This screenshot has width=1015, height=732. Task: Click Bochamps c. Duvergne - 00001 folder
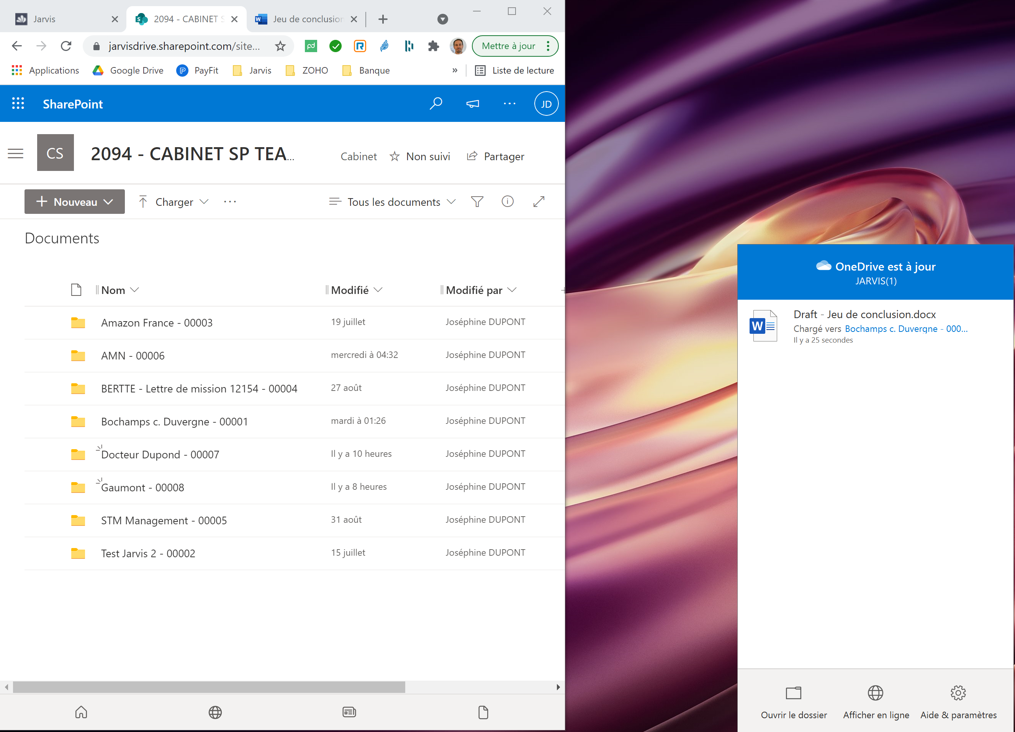pos(175,421)
